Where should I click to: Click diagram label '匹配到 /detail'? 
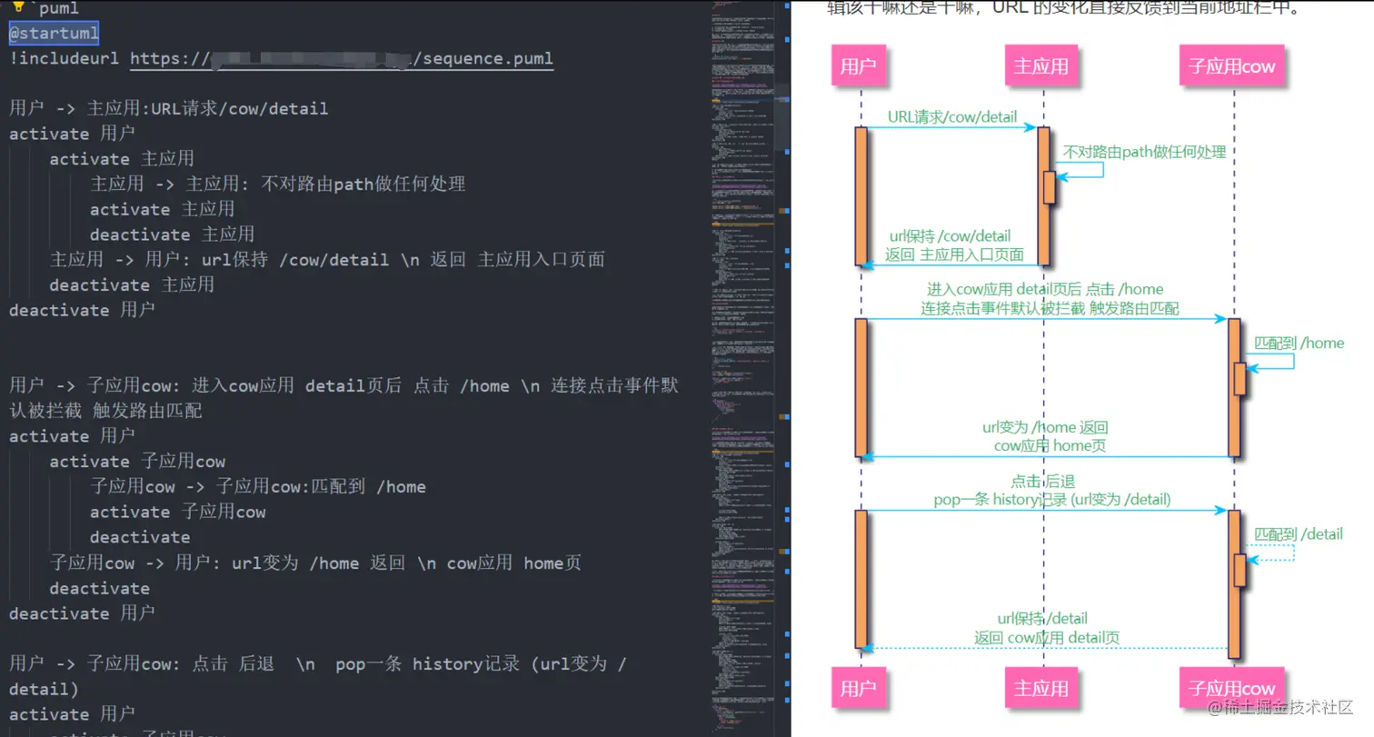pyautogui.click(x=1299, y=533)
